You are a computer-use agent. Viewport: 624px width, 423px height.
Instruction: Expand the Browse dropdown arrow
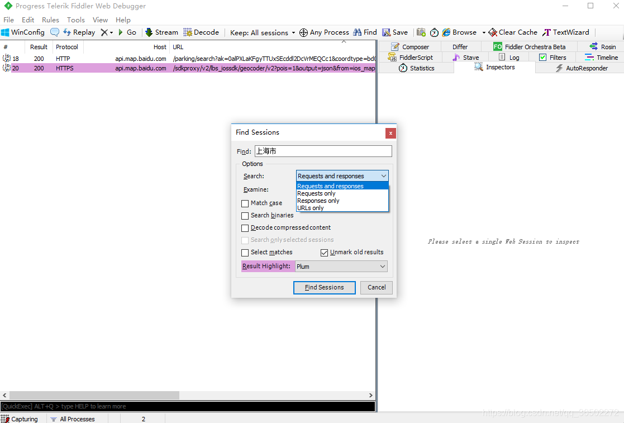(x=484, y=32)
